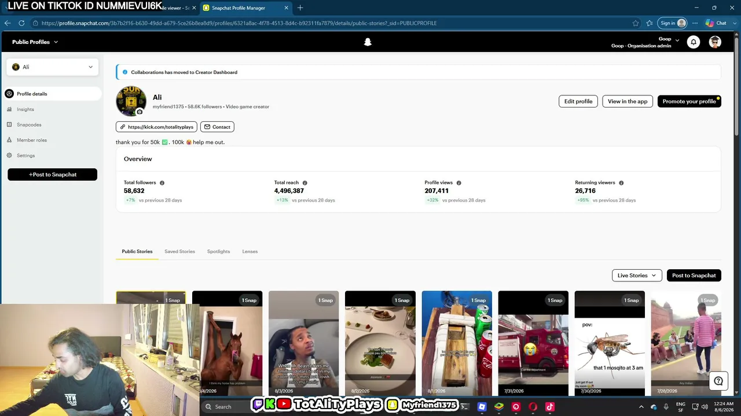
Task: Open the 8/2/2026 food plate story
Action: coord(380,343)
